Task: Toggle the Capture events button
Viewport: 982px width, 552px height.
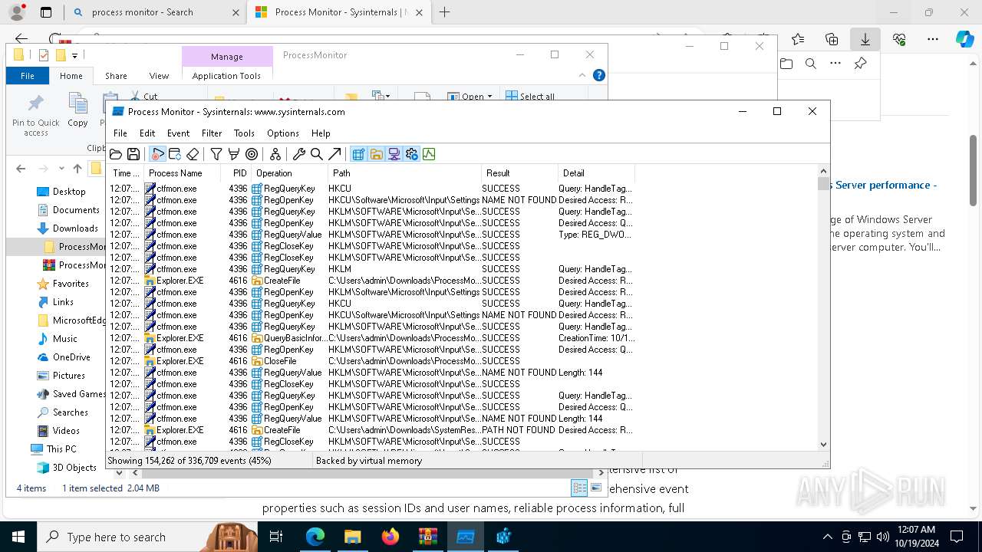Action: (157, 154)
